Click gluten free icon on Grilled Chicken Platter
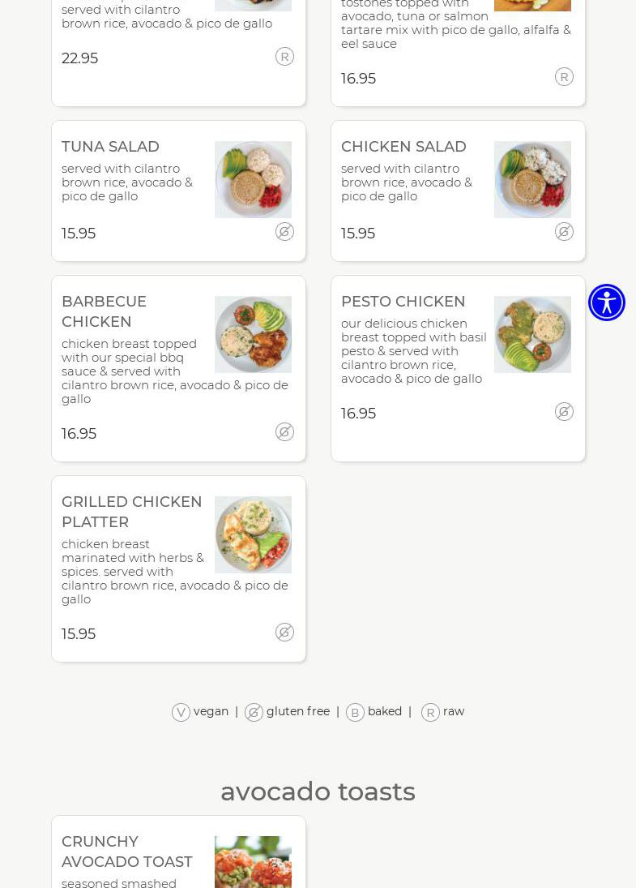636x888 pixels. point(284,633)
